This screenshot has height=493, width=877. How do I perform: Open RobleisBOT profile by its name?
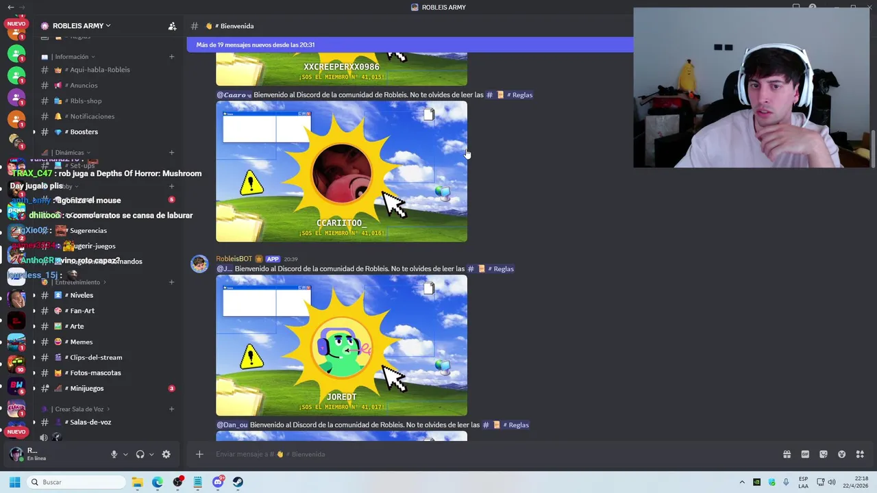click(234, 259)
